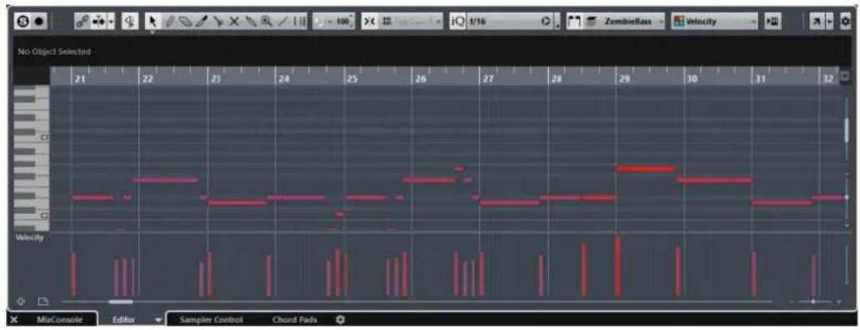Screen dimensions: 860x330
Task: Open lower zone settings gear icon
Action: click(x=340, y=320)
